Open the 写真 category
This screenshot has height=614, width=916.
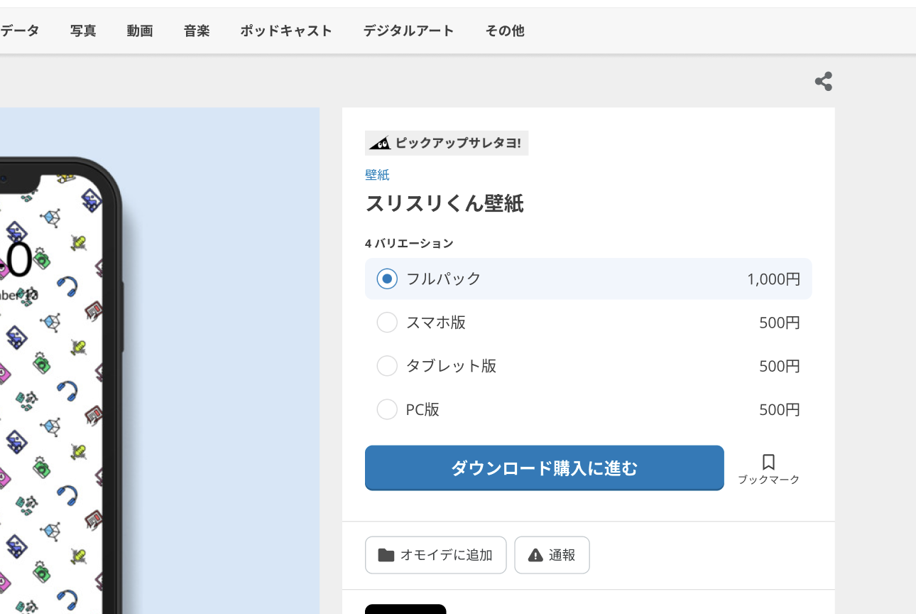[82, 31]
